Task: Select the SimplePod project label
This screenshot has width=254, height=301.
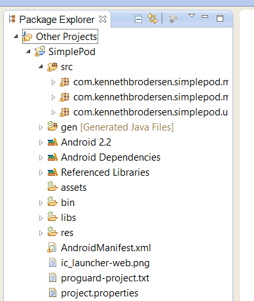Action: tap(72, 52)
